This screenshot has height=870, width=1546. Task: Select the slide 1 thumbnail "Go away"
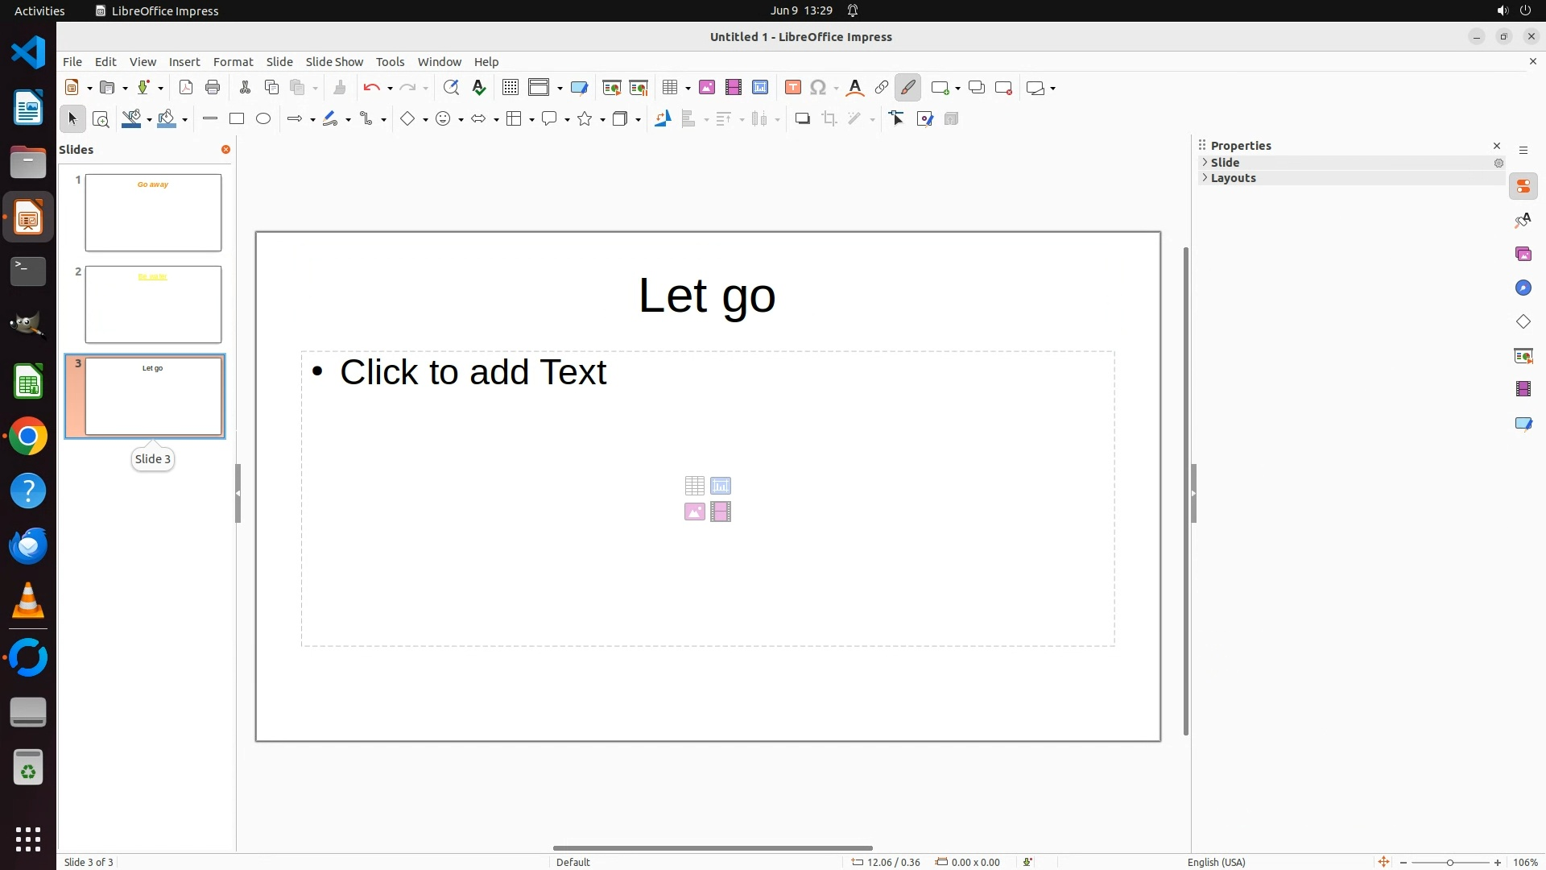(x=153, y=213)
